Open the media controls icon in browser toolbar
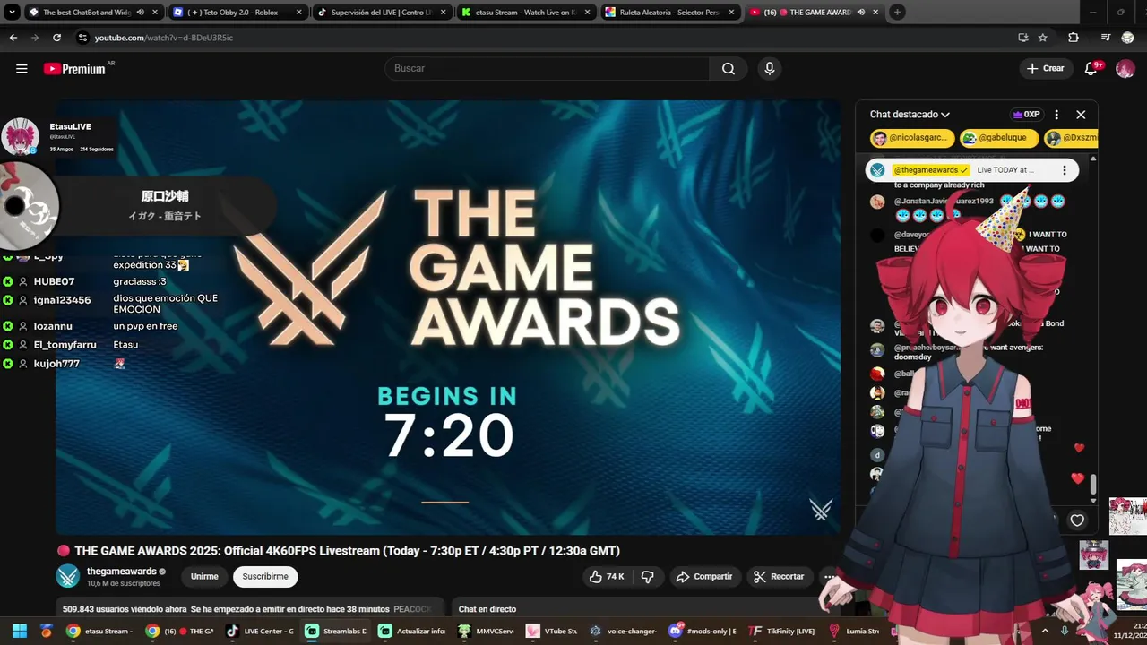 click(1105, 38)
